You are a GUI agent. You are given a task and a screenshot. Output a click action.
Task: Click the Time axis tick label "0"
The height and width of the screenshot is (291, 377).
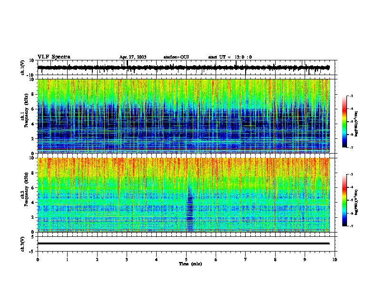point(38,260)
